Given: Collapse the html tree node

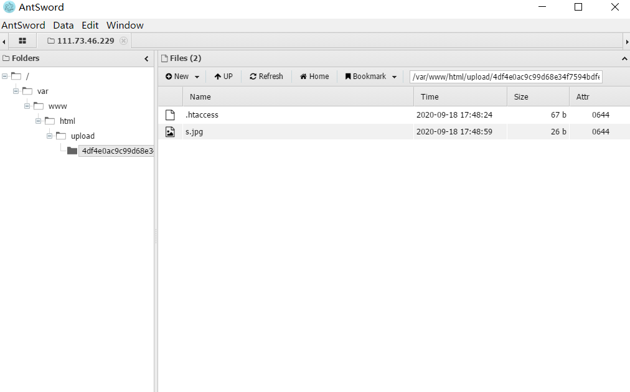Looking at the screenshot, I should tap(39, 121).
